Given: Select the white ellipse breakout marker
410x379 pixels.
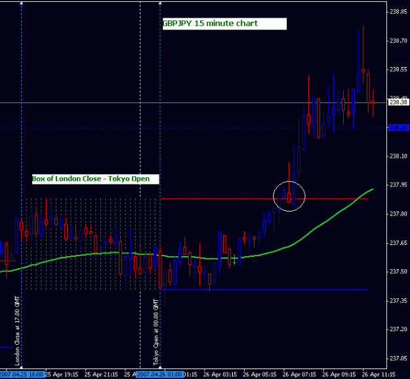Looking at the screenshot, I should click(x=289, y=196).
